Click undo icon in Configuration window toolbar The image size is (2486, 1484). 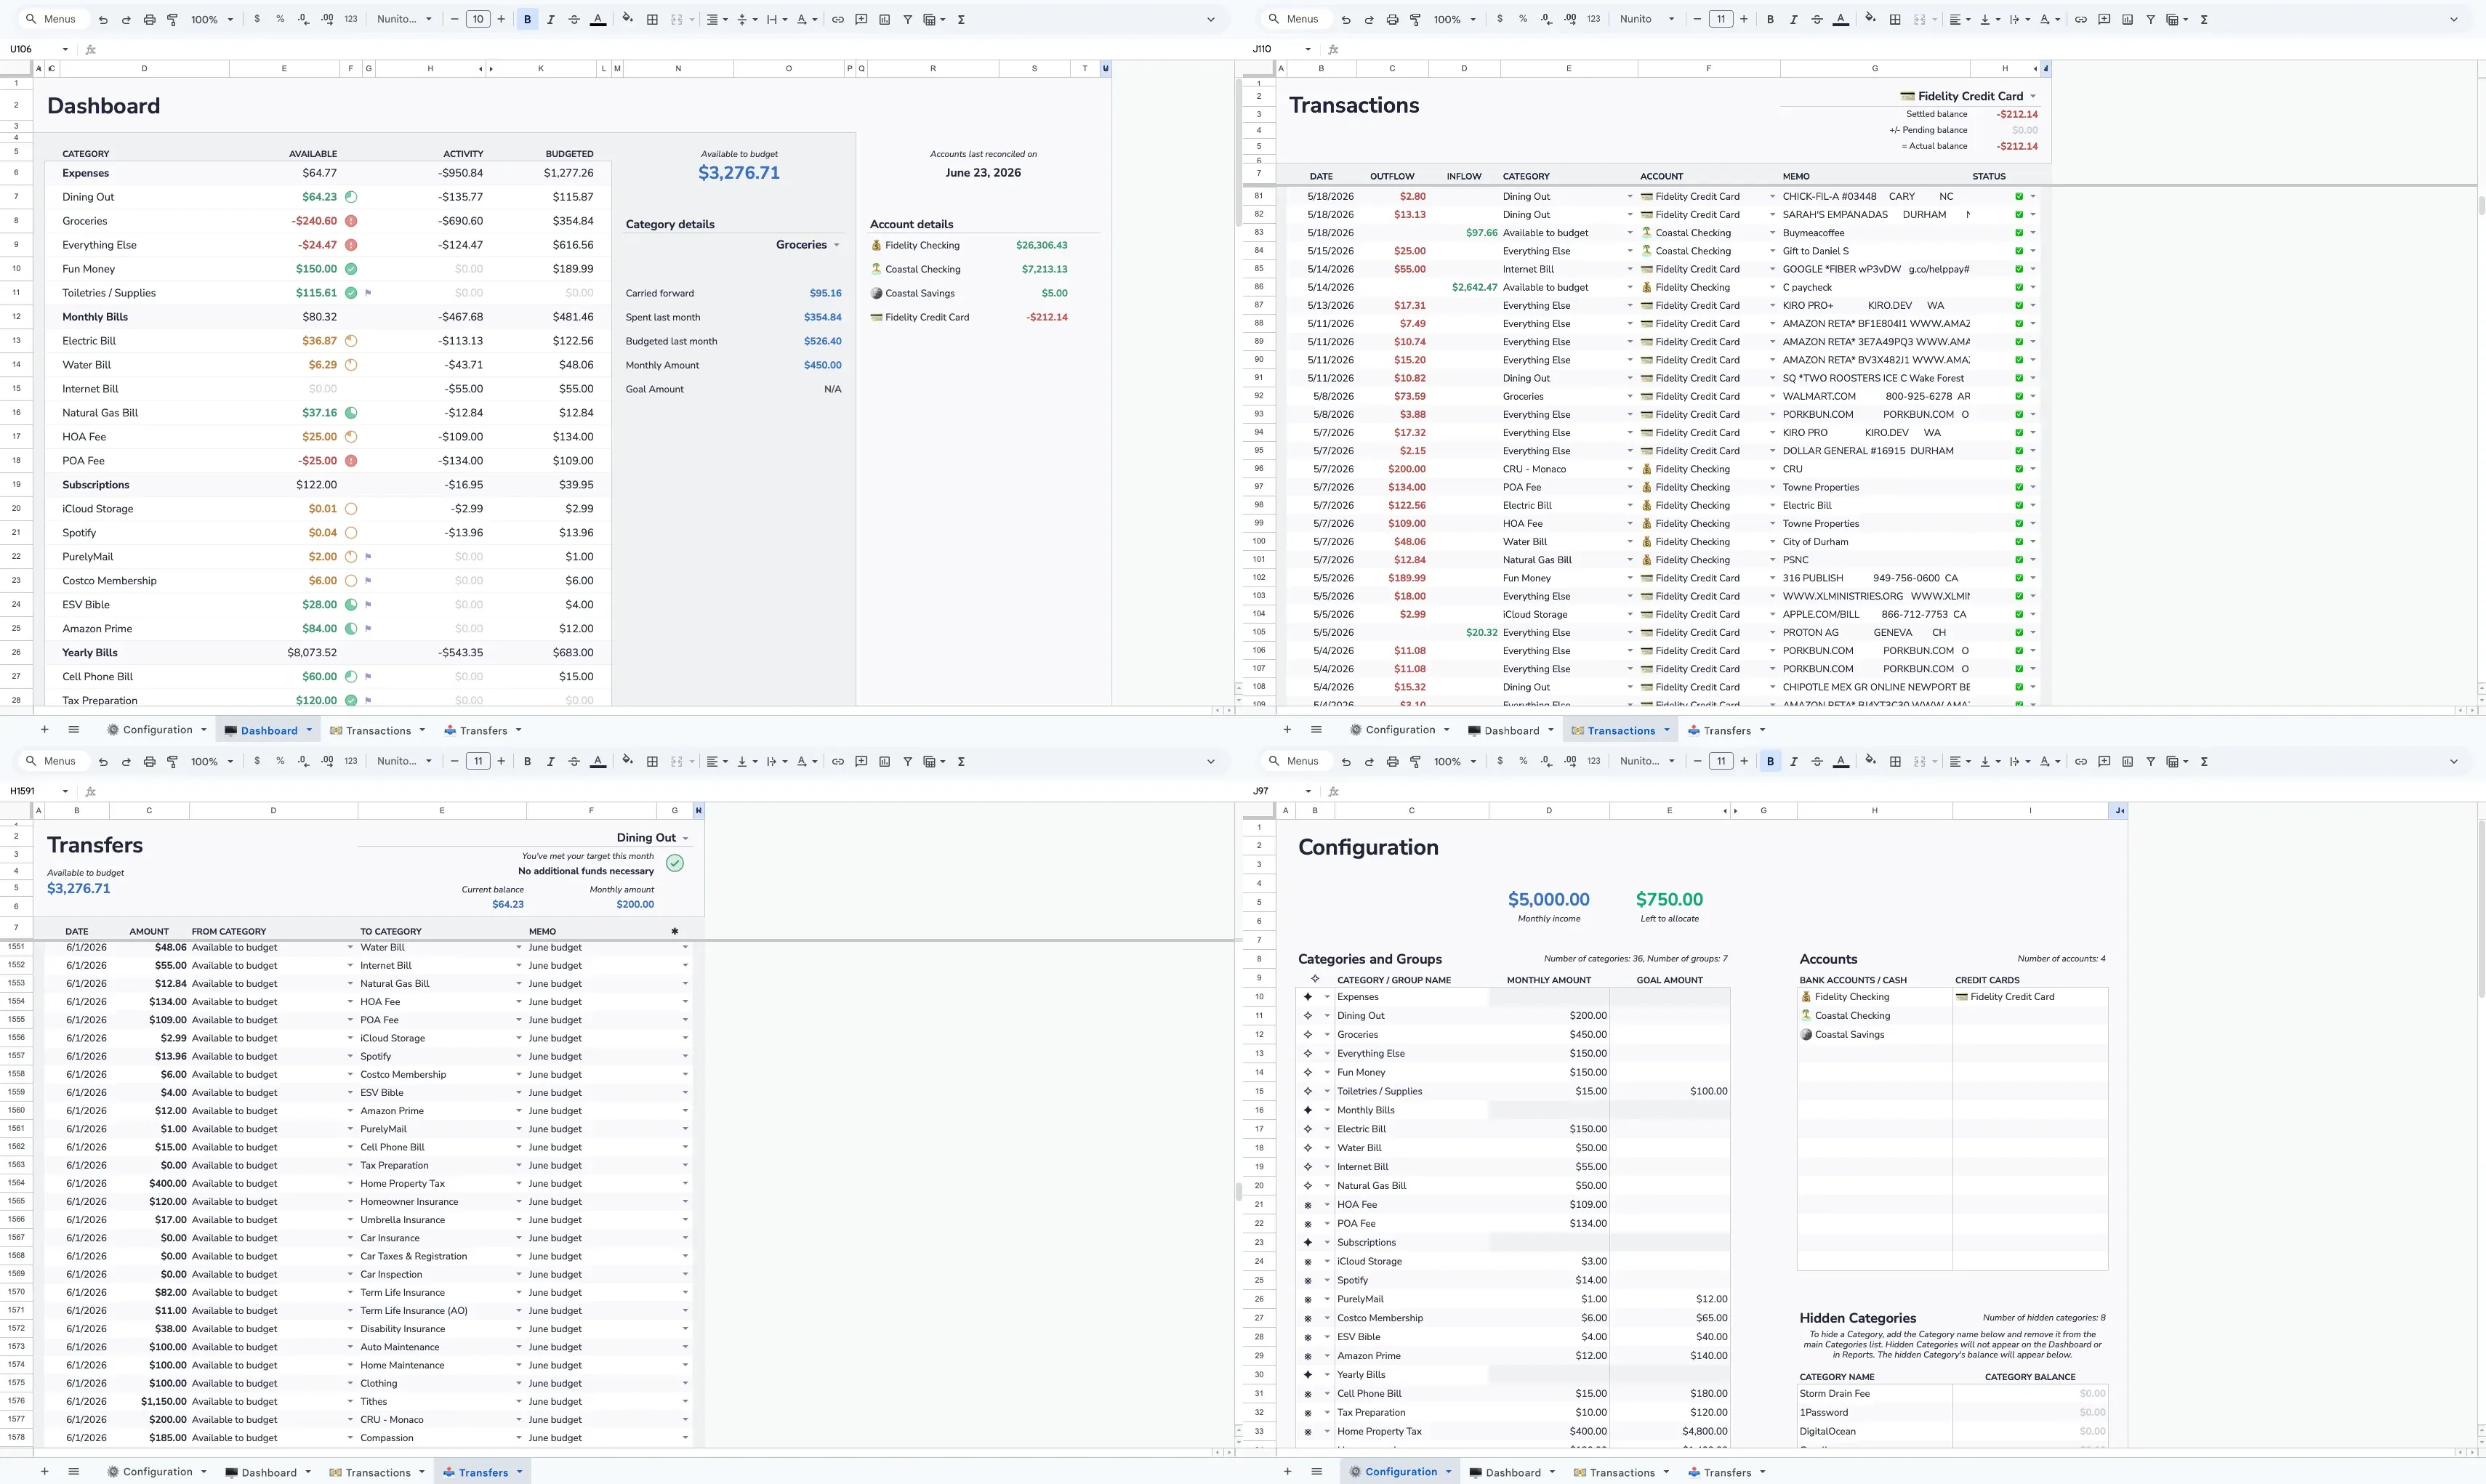[x=1345, y=761]
